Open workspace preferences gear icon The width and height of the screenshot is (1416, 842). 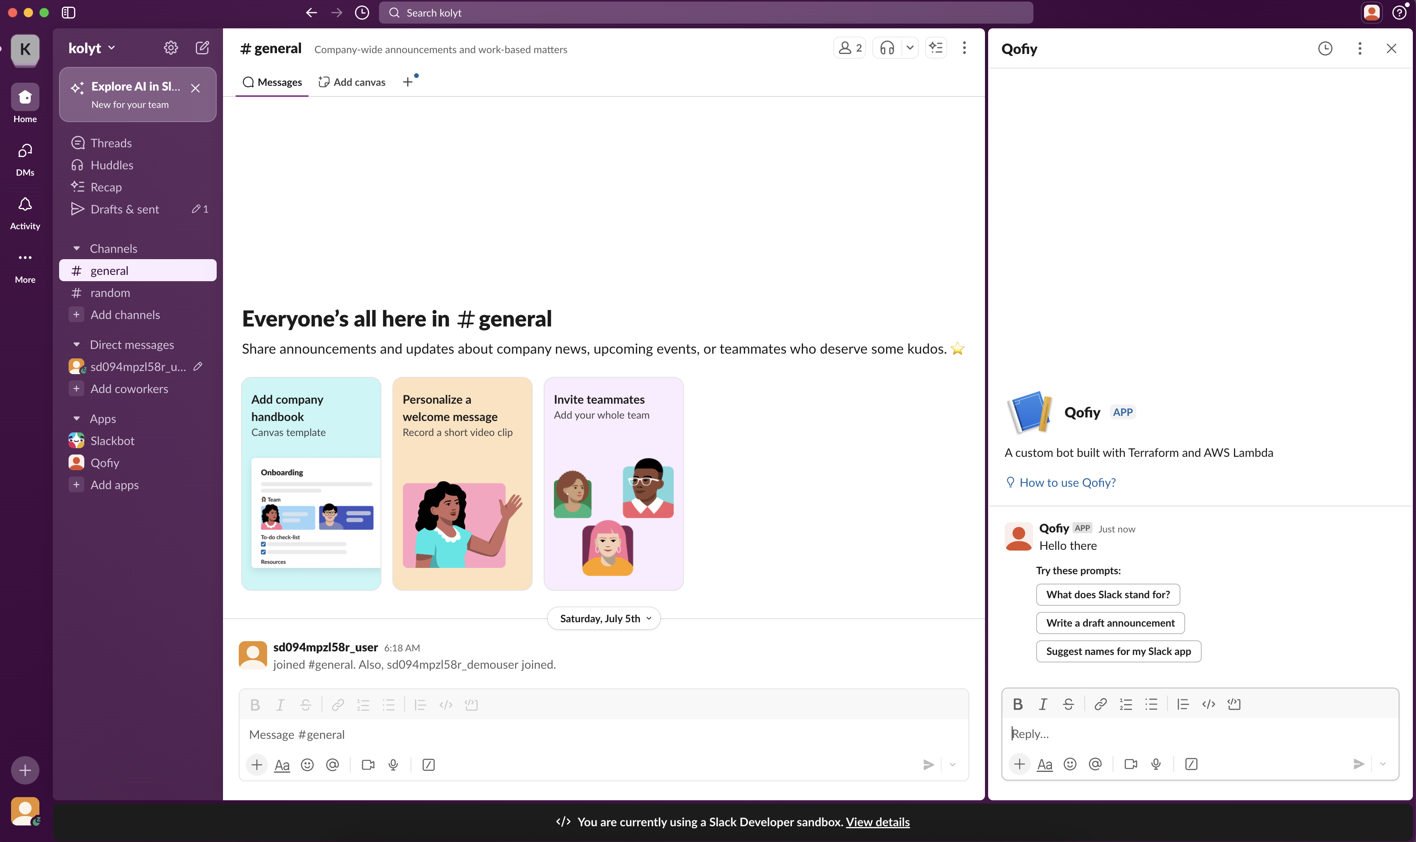click(x=171, y=48)
